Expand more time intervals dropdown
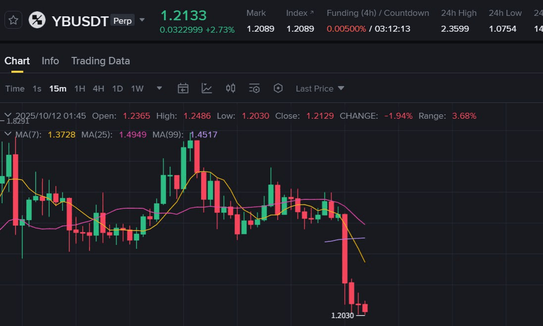 [x=159, y=89]
